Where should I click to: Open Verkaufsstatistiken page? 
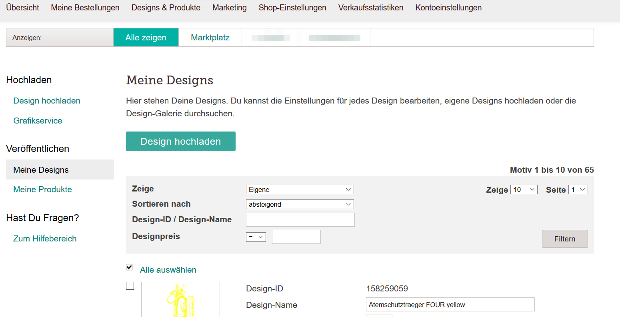tap(371, 8)
